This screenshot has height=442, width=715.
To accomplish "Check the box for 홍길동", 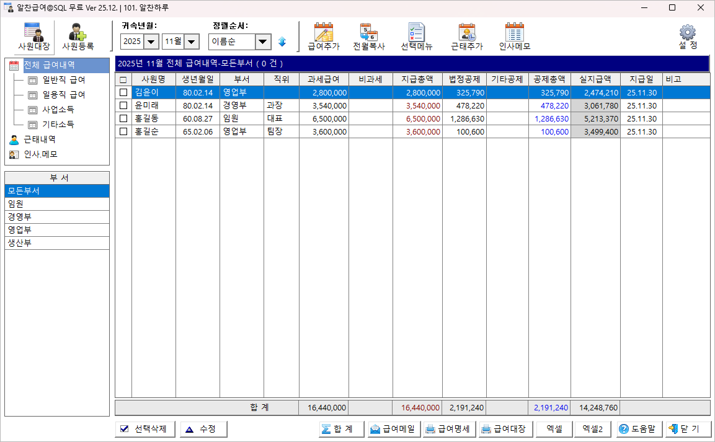I will click(x=123, y=118).
